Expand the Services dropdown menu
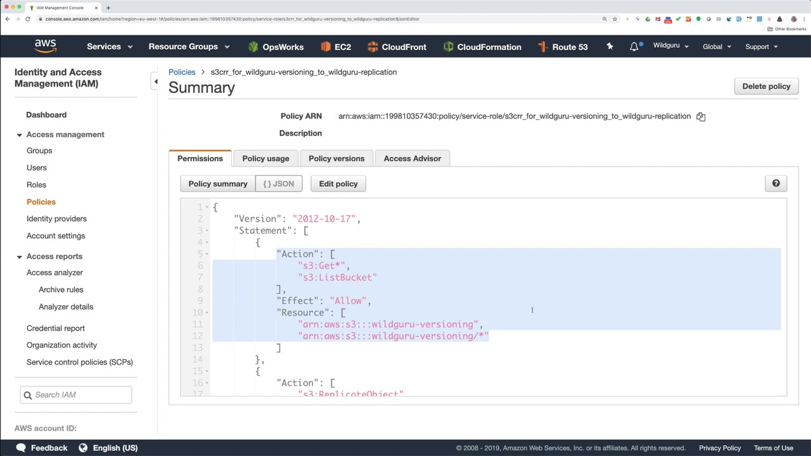811x456 pixels. point(110,47)
